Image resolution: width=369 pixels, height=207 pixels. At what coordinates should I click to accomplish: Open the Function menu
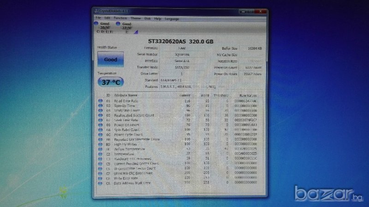[x=120, y=18]
